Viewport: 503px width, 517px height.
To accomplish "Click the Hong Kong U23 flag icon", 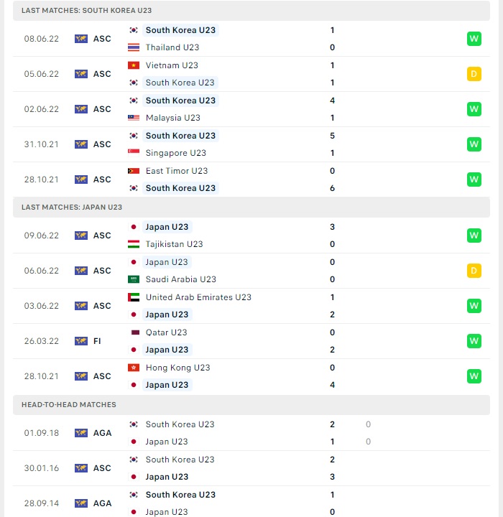I will tap(134, 368).
